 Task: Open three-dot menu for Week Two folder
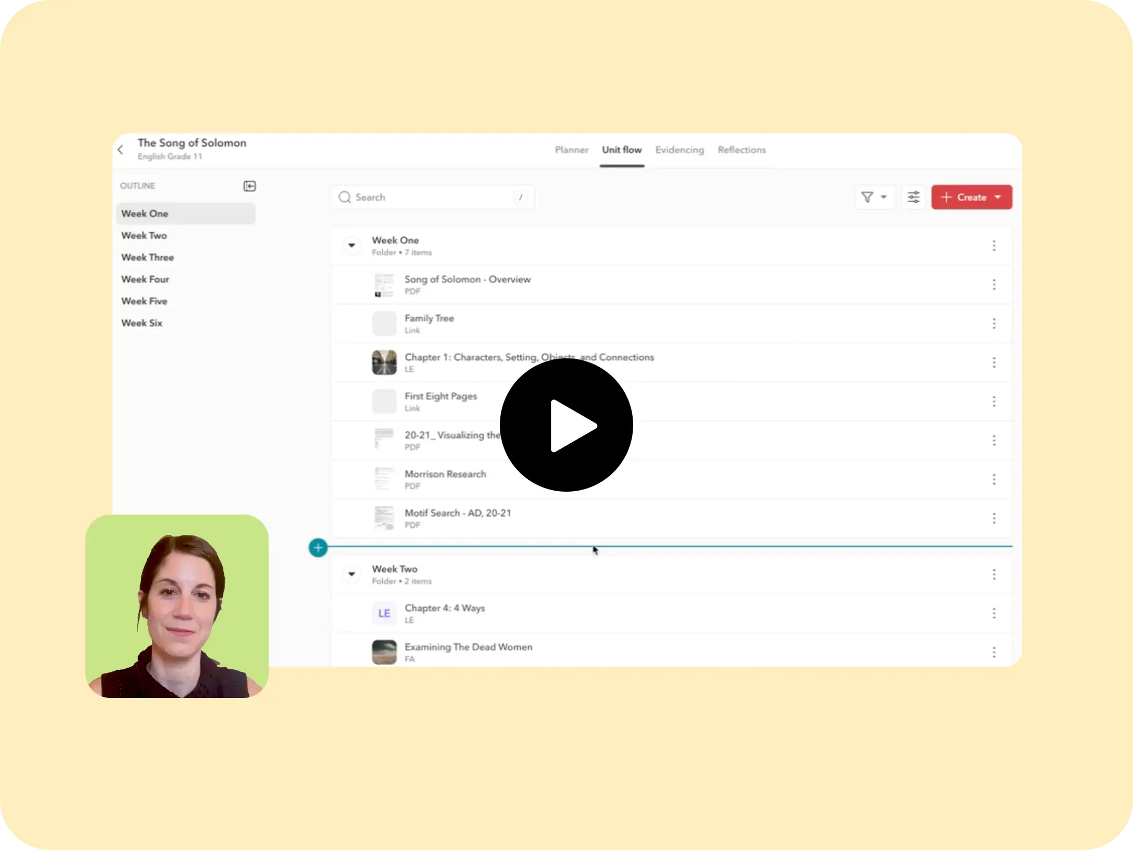point(993,574)
